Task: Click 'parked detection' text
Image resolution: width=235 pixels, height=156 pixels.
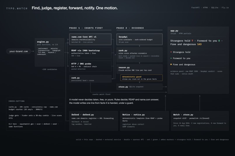Action: [x=78, y=69]
